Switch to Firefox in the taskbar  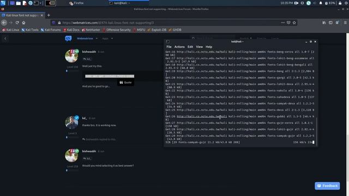click(76, 3)
